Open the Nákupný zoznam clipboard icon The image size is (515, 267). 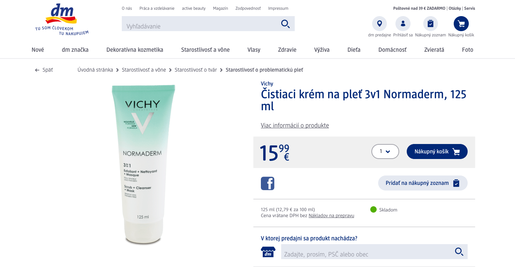click(x=430, y=24)
